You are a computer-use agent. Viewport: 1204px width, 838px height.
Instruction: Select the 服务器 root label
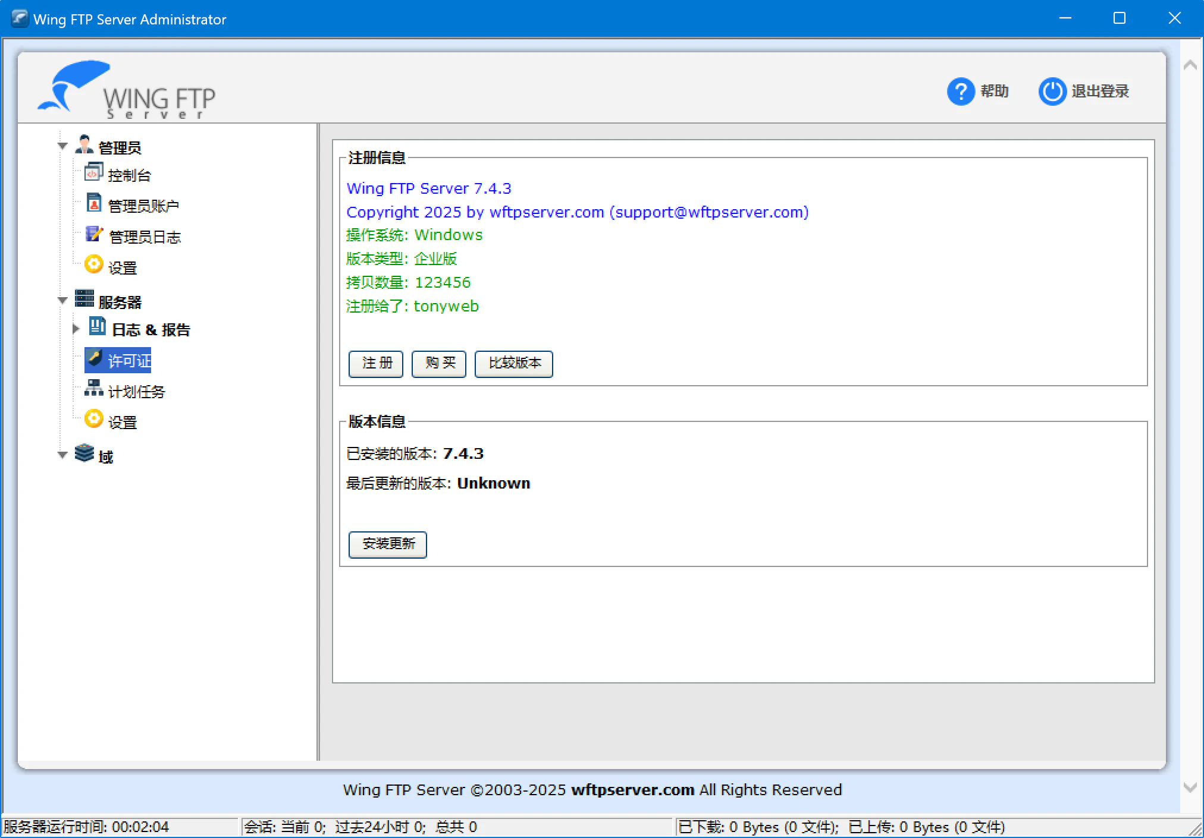(x=120, y=303)
